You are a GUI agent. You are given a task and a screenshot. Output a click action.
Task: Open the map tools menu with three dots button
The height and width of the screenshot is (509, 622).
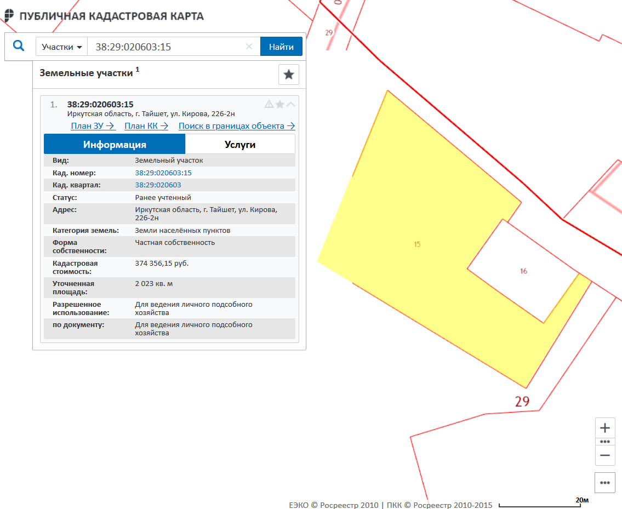tap(605, 483)
